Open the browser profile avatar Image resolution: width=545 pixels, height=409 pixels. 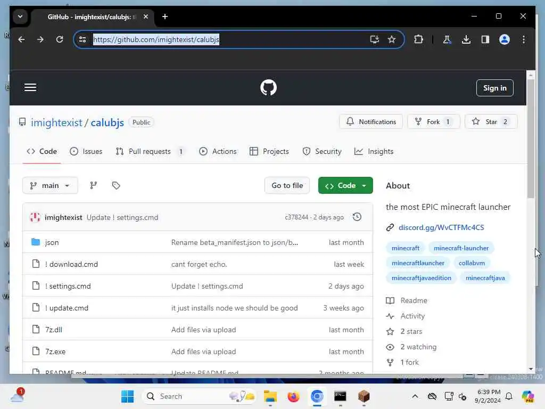click(505, 39)
